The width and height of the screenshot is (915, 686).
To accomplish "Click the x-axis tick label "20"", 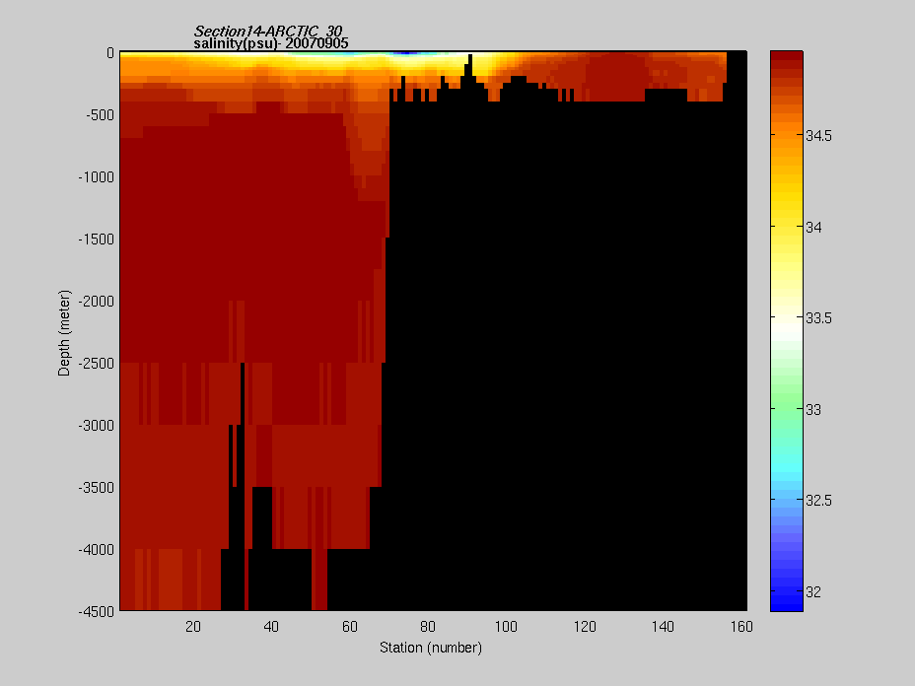I will pyautogui.click(x=193, y=627).
